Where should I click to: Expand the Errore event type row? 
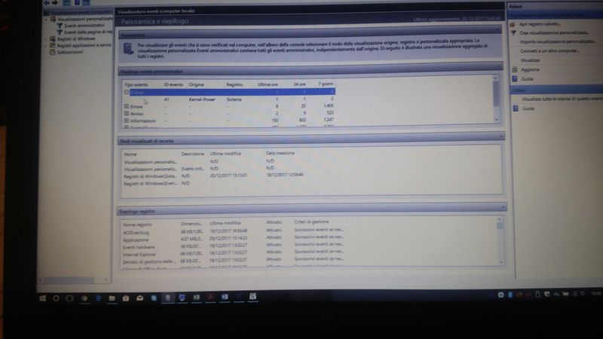click(127, 106)
